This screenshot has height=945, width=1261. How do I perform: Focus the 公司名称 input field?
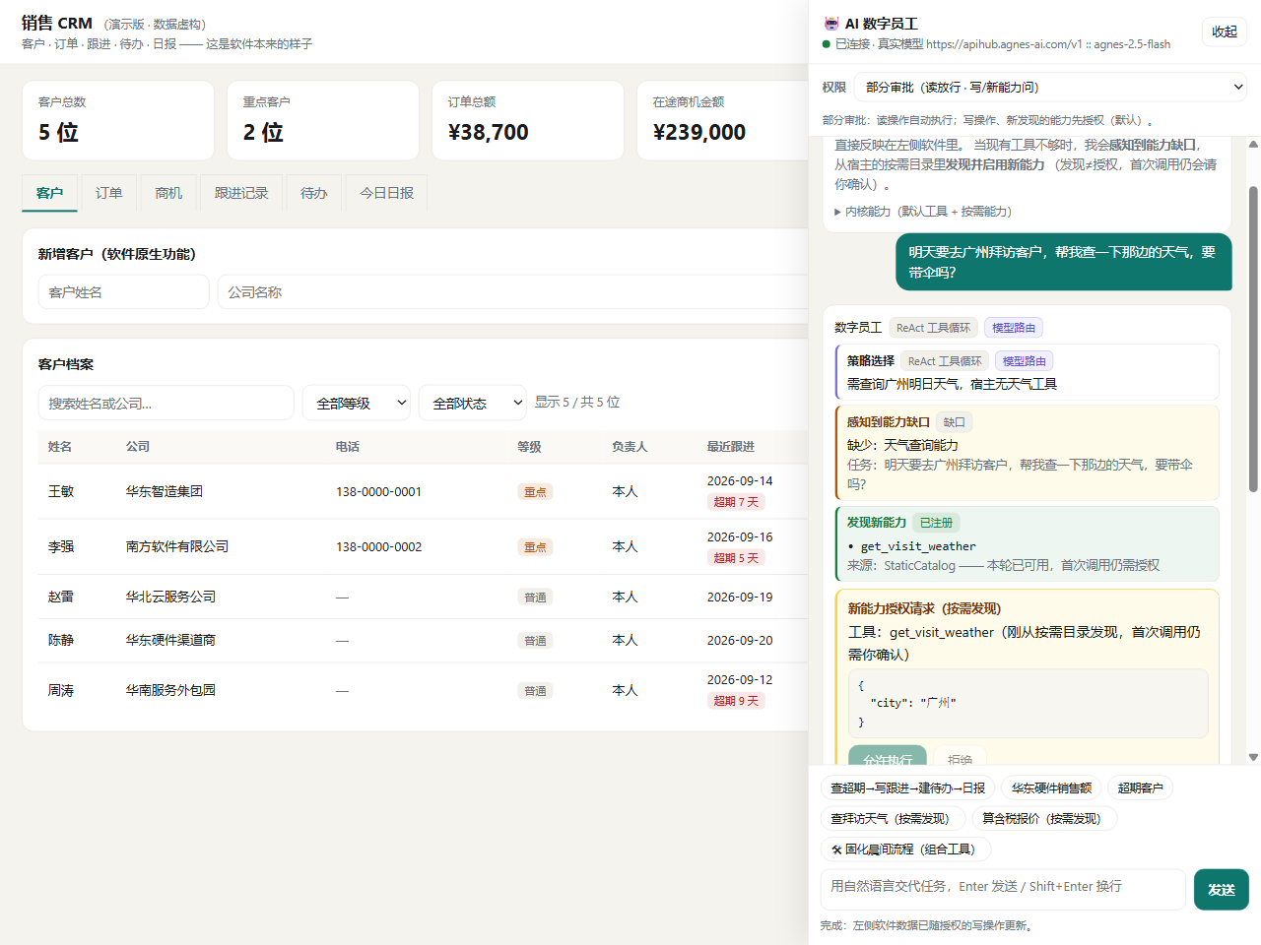[x=512, y=292]
